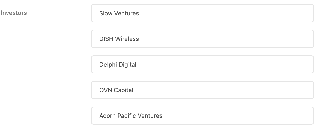The image size is (319, 127).
Task: Click the "Delphi Digital" text
Action: 118,65
